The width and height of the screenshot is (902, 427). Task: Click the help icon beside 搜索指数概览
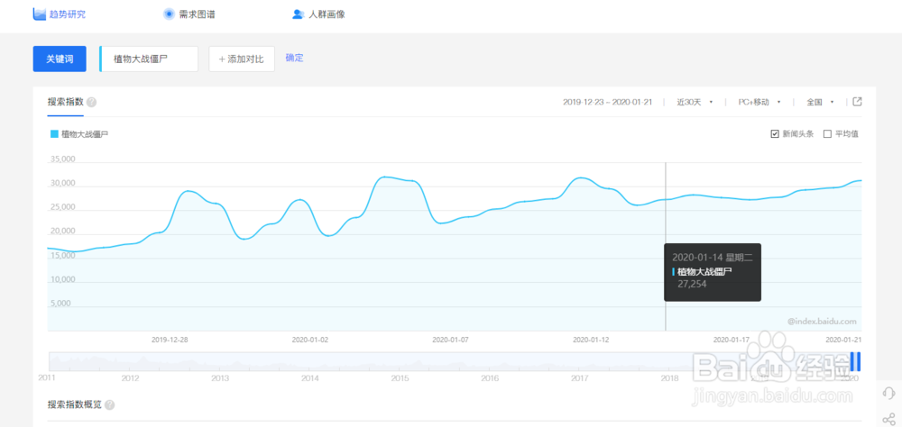(110, 405)
